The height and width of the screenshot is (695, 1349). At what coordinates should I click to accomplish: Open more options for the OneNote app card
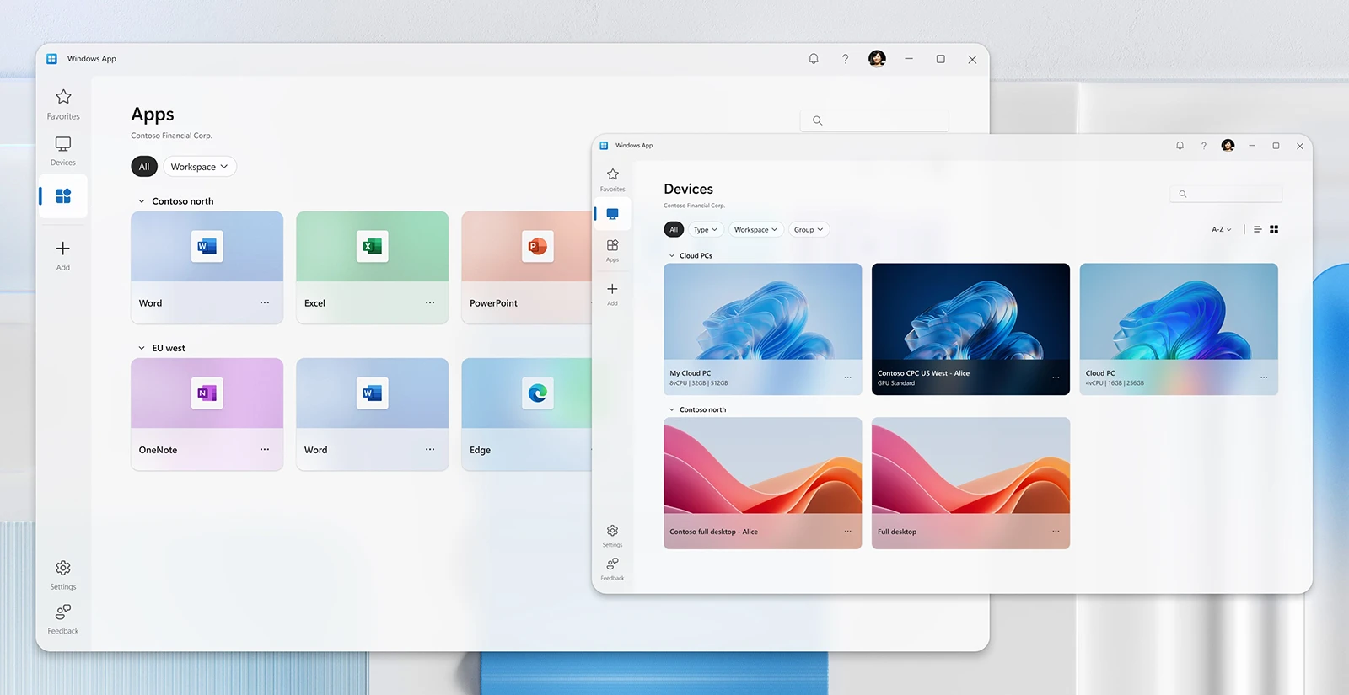coord(265,449)
